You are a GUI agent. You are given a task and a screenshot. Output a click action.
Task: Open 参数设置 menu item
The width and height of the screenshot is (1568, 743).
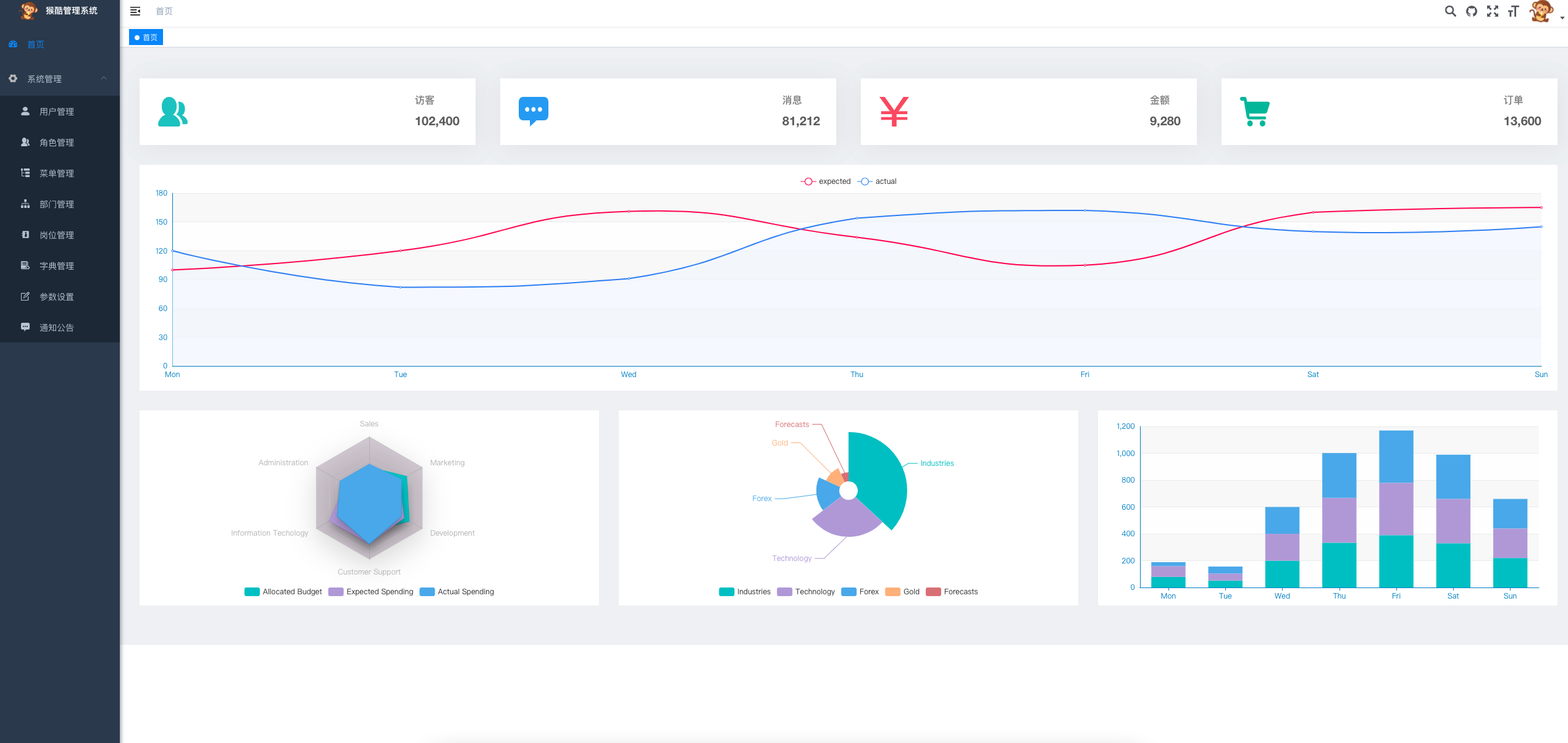pyautogui.click(x=60, y=297)
